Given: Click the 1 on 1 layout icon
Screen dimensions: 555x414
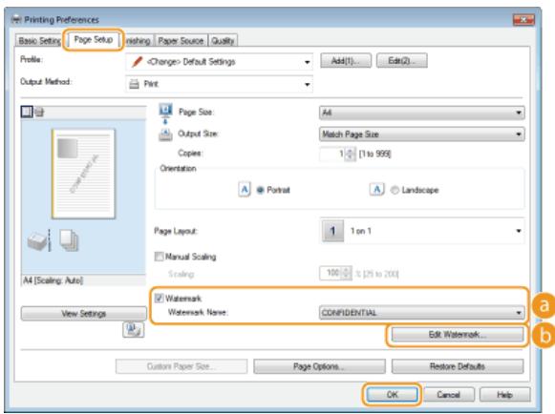Looking at the screenshot, I should point(332,231).
